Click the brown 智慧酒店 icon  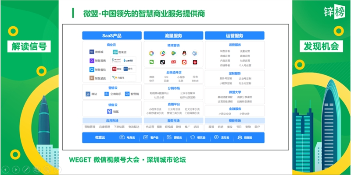(92, 78)
